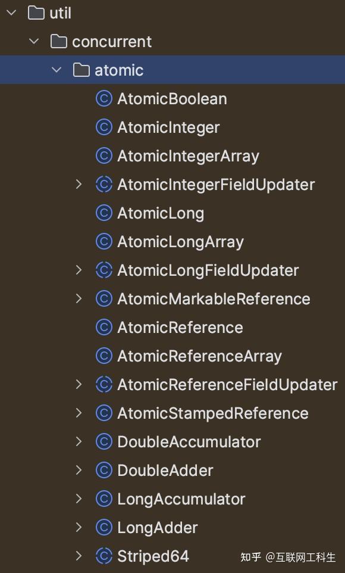Open the AtomicLongArray entry
The image size is (345, 573).
pyautogui.click(x=180, y=241)
